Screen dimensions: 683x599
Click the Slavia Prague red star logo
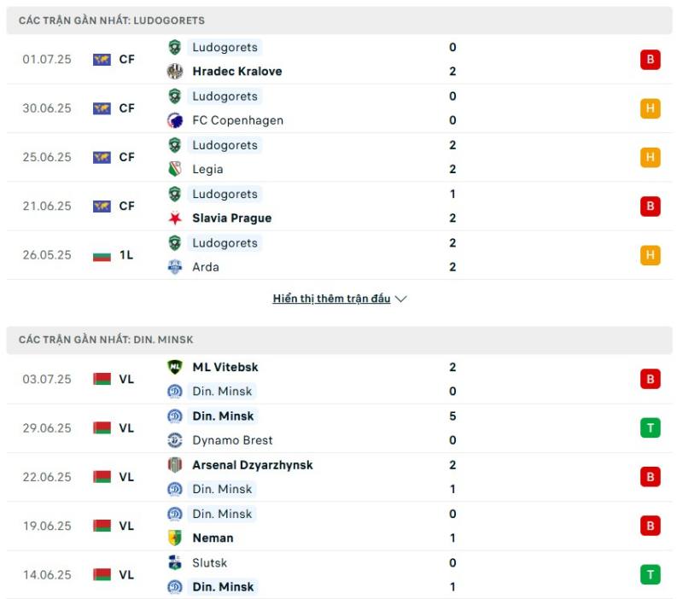click(175, 218)
